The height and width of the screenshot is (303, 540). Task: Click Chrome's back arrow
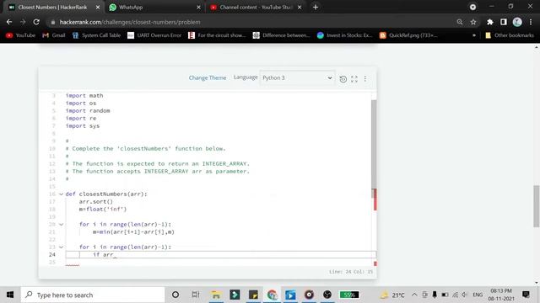(x=9, y=22)
